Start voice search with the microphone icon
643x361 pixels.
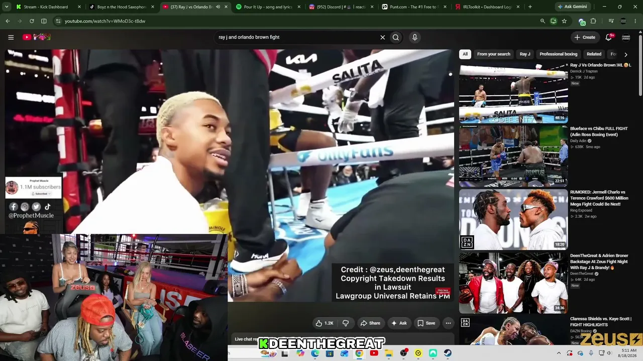click(414, 37)
